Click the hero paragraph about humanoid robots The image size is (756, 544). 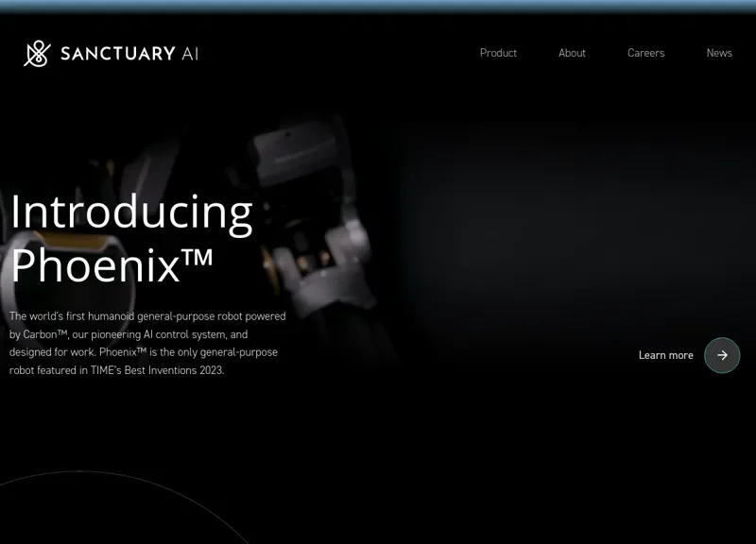[146, 345]
